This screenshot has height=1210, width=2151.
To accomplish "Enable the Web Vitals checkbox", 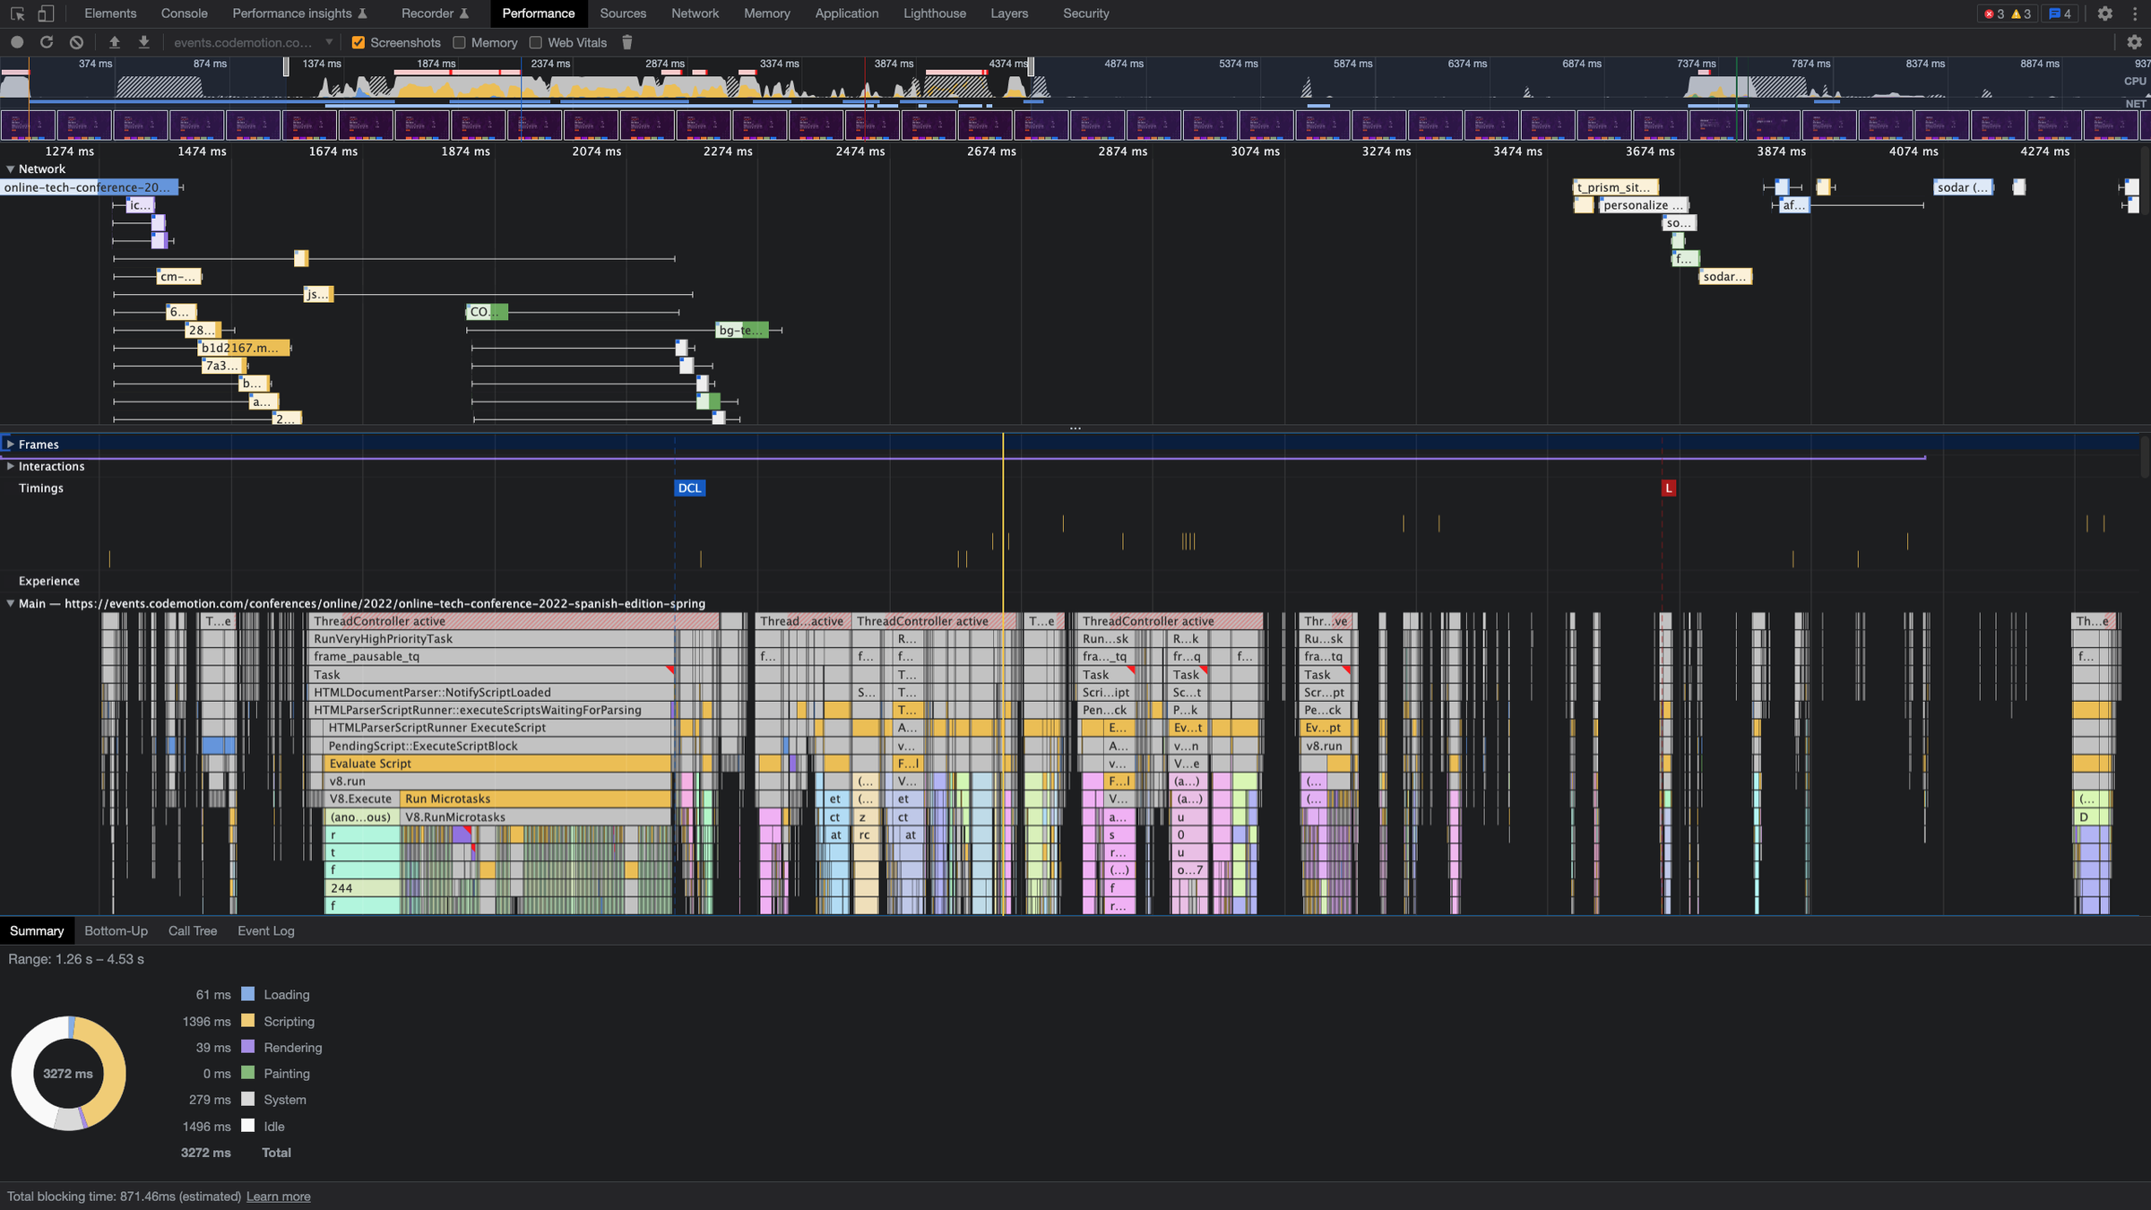I will [536, 42].
